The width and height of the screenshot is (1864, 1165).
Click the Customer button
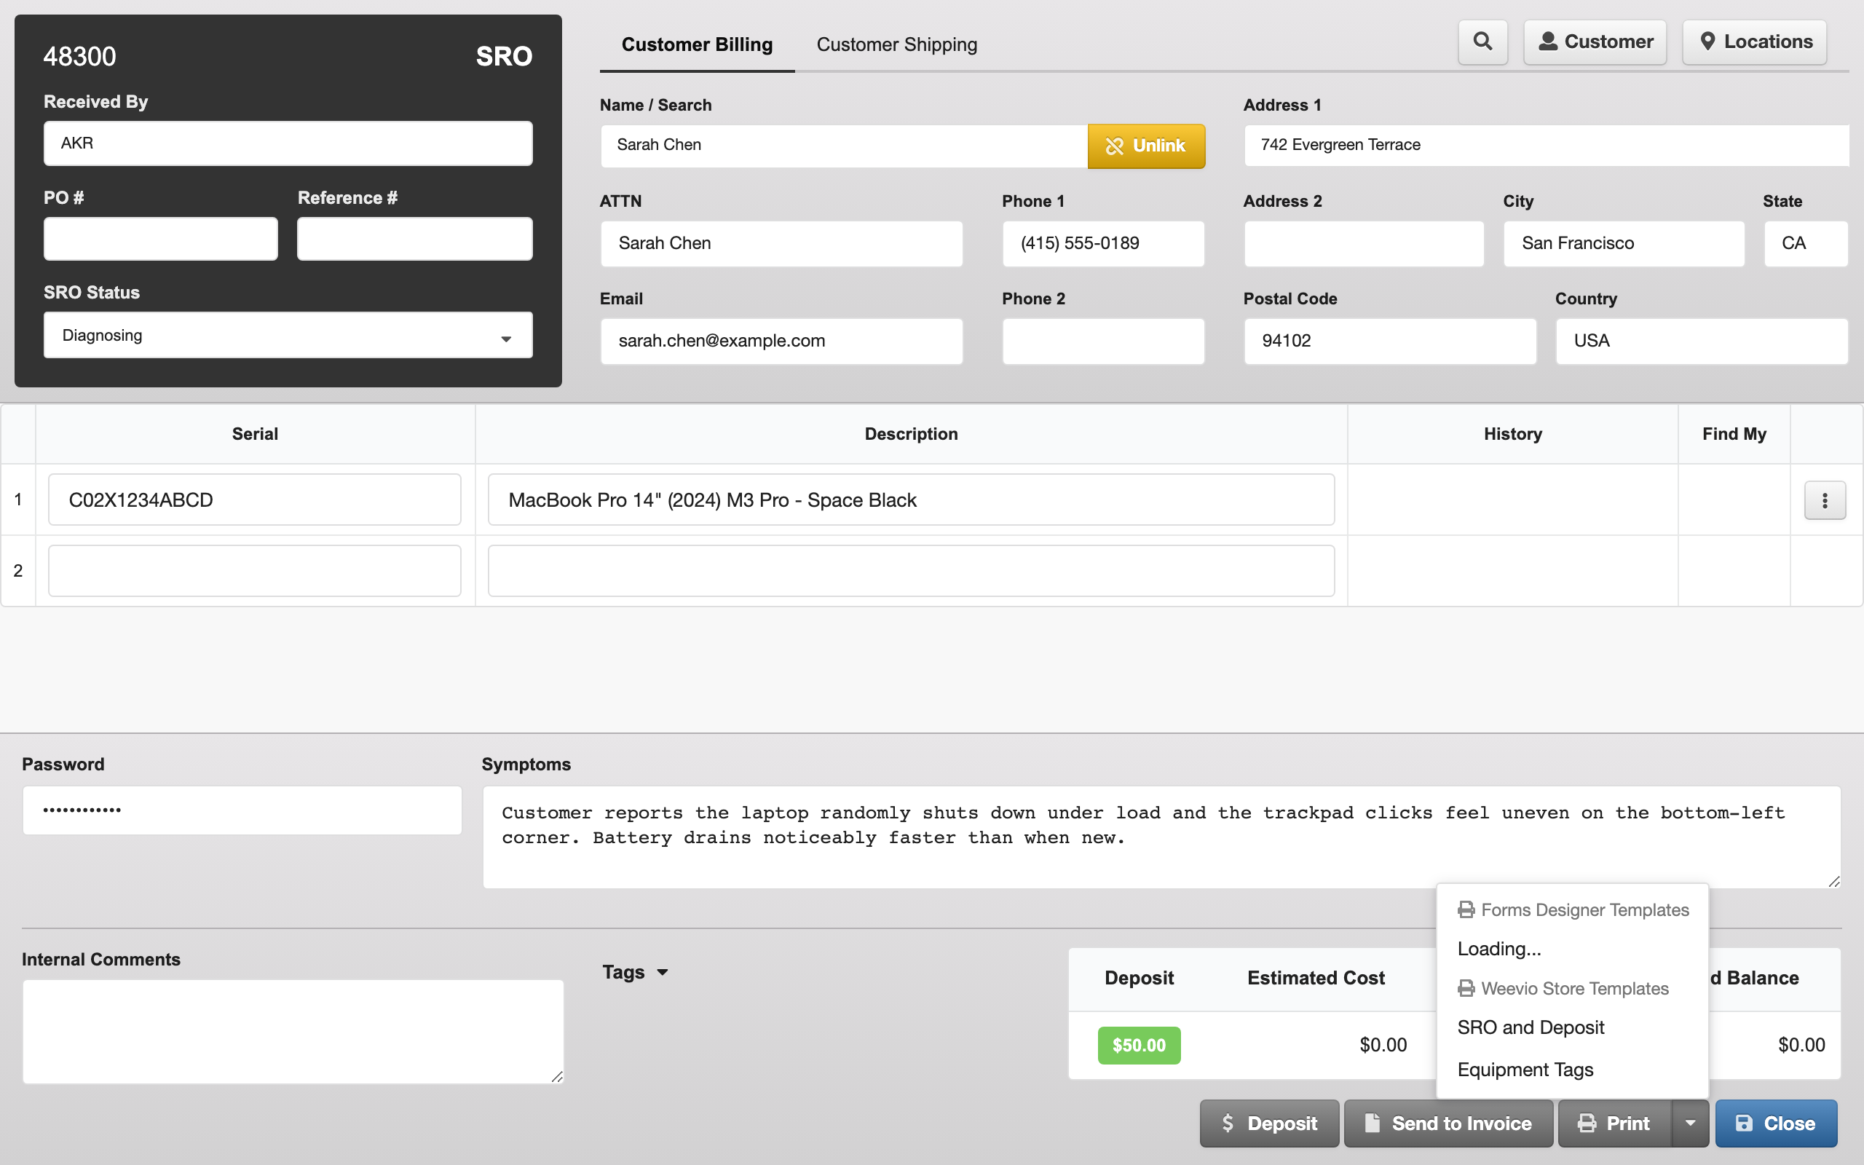pyautogui.click(x=1595, y=42)
